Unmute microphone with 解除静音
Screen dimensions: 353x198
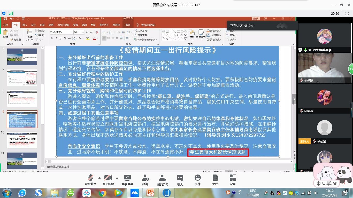90,180
